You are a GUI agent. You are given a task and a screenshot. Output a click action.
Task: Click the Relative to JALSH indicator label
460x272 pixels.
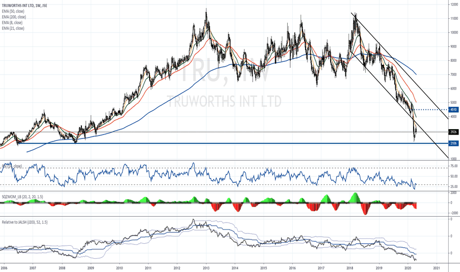[25, 222]
